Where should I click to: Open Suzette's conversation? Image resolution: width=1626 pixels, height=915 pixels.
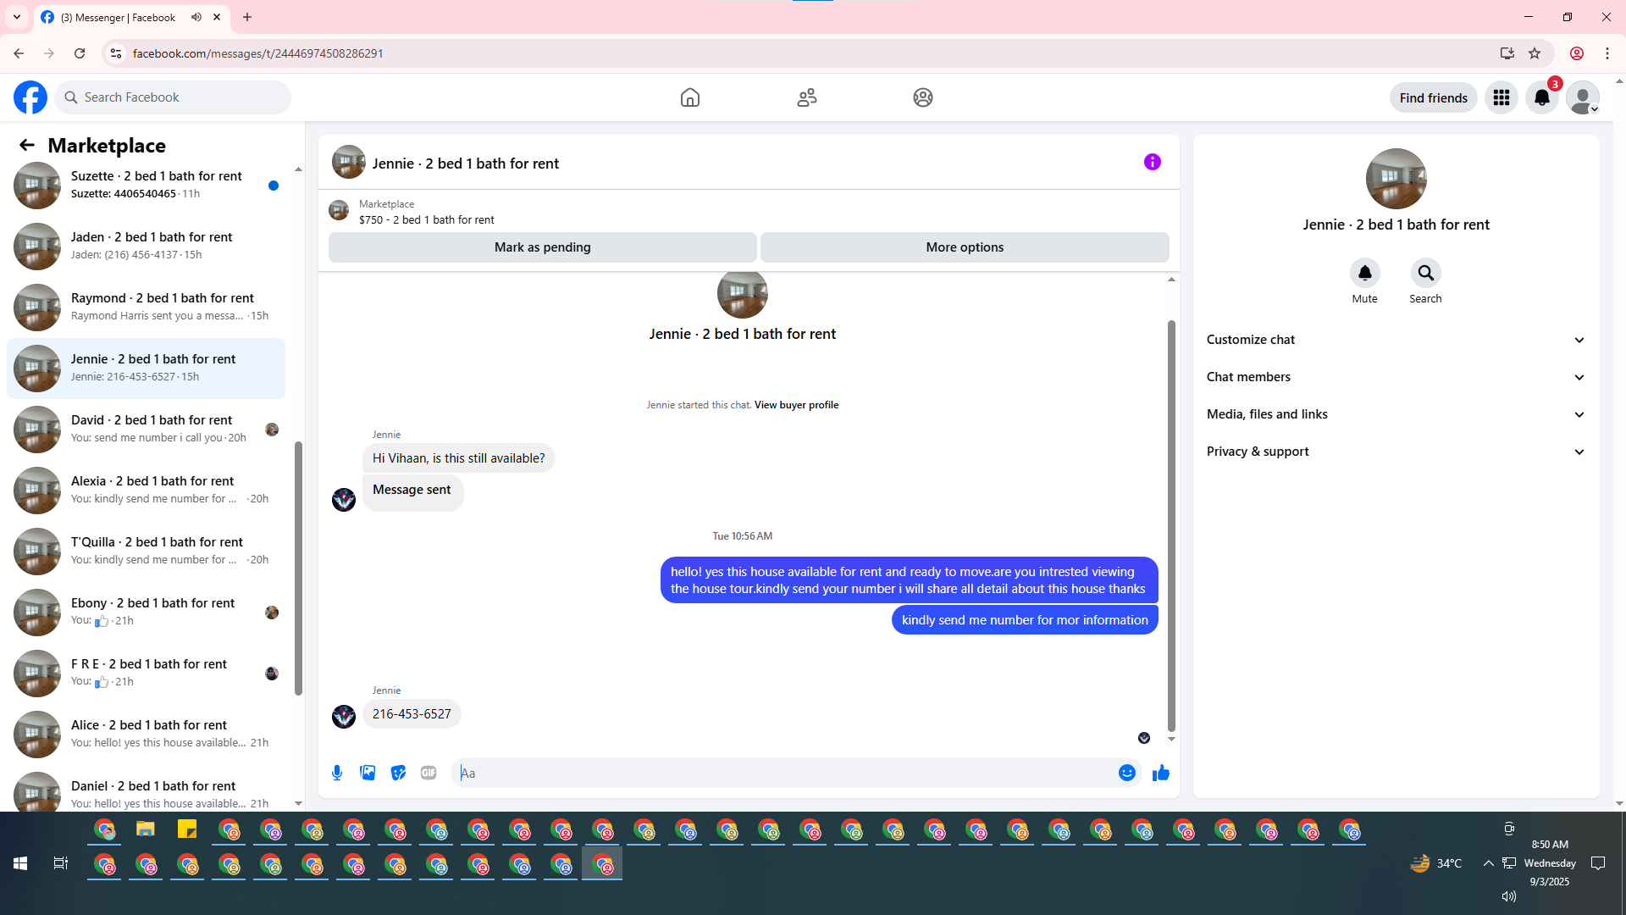(146, 186)
